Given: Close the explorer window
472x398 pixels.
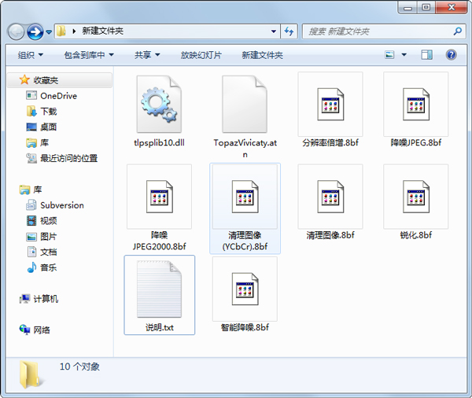Looking at the screenshot, I should coord(452,8).
